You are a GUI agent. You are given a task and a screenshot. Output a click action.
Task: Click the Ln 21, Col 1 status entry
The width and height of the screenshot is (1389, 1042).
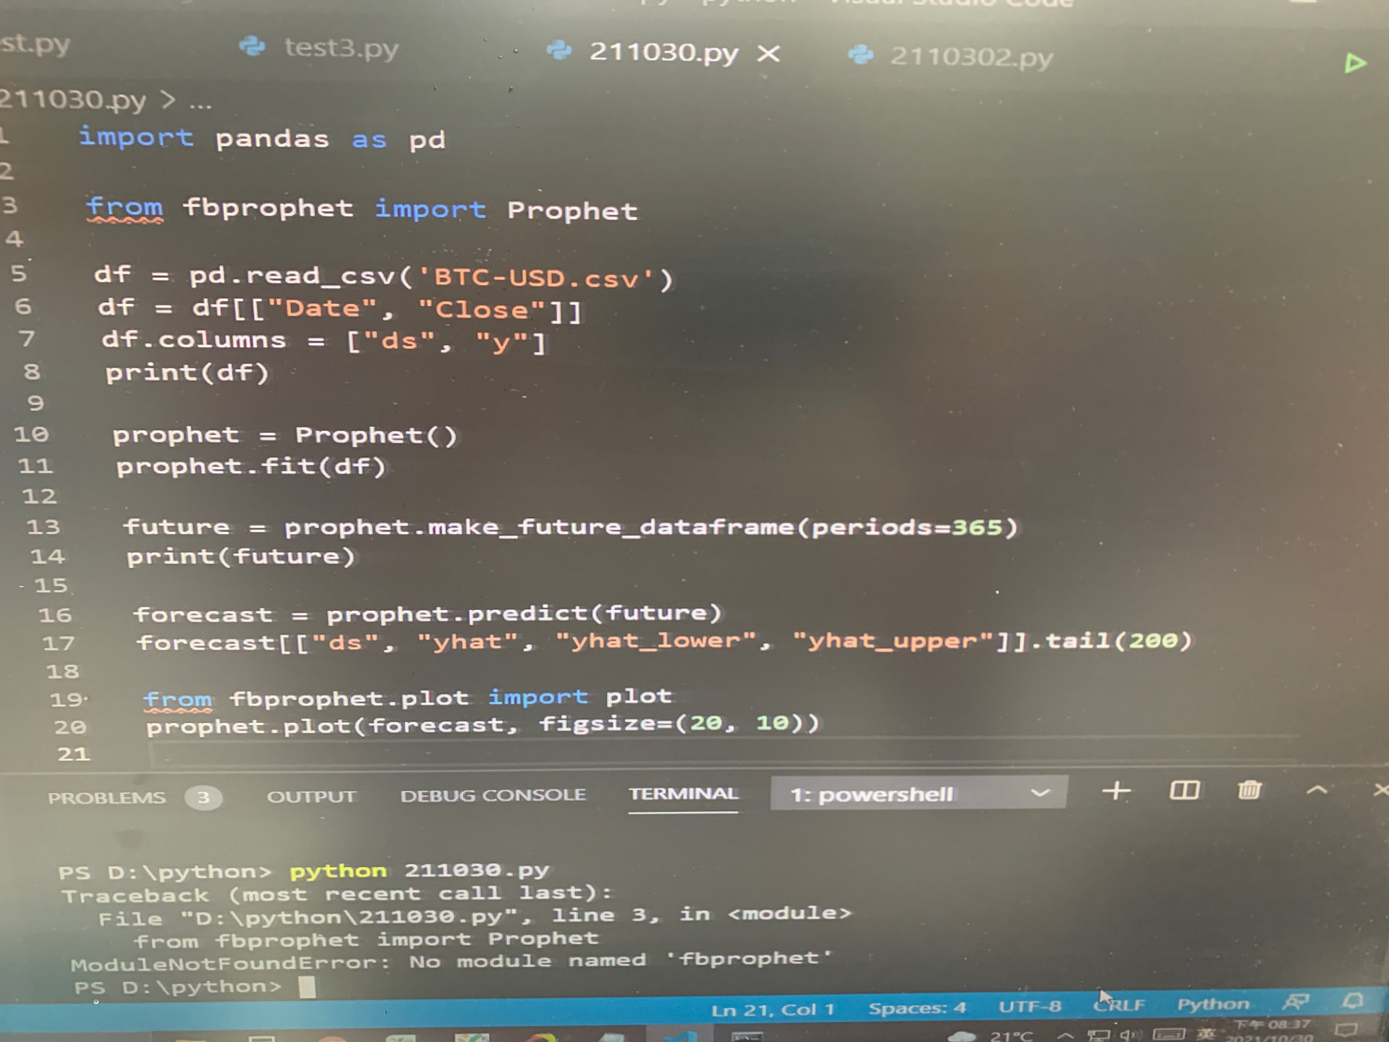pyautogui.click(x=772, y=1009)
